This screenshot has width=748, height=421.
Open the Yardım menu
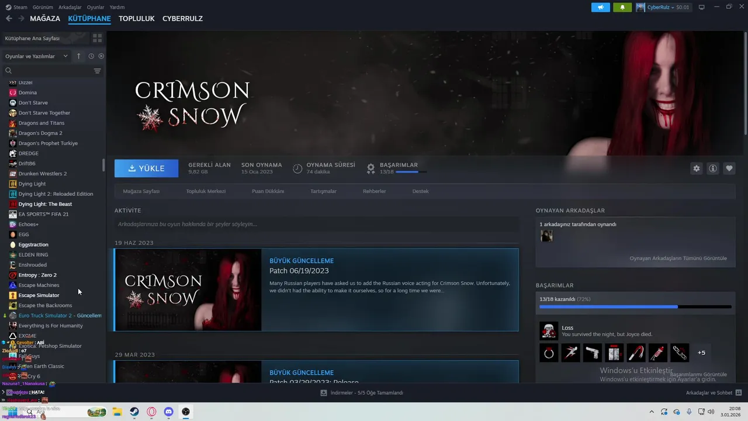click(117, 7)
